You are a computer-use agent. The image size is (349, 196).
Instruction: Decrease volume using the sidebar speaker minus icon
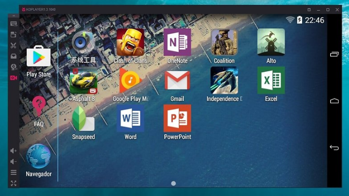[x=13, y=161]
